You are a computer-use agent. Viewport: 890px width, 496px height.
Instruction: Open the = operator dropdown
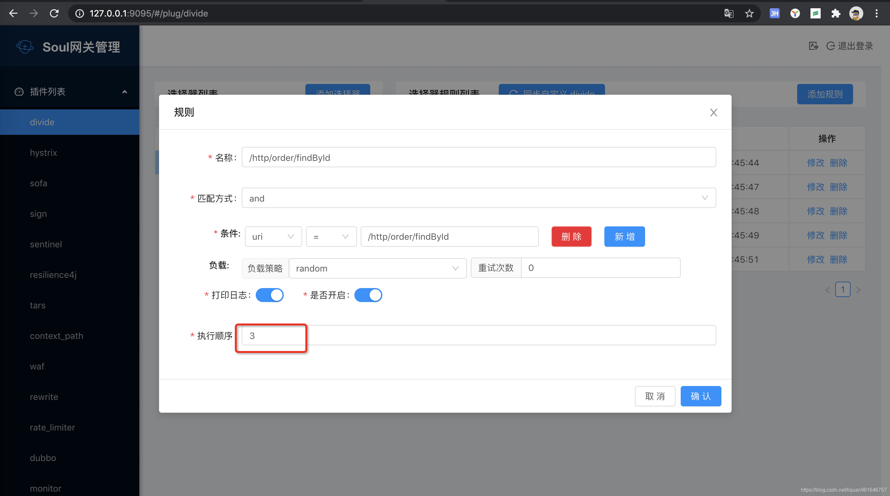pos(331,237)
